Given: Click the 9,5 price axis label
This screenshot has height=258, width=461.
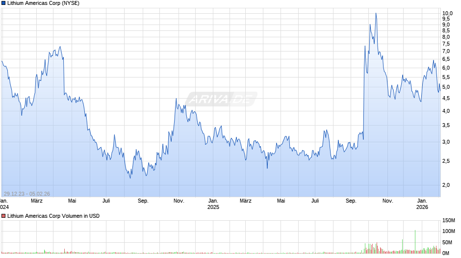Looking at the screenshot, I should pyautogui.click(x=446, y=19).
